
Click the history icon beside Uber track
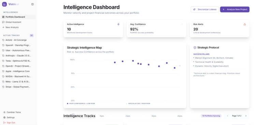tap(3, 50)
